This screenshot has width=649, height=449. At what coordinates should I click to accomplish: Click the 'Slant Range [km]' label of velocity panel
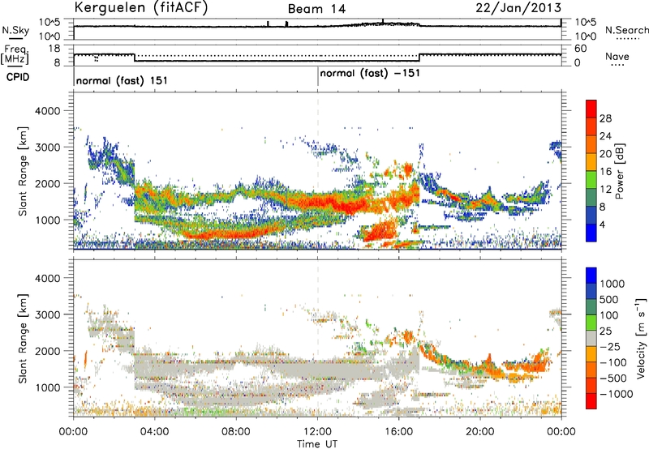click(x=23, y=338)
